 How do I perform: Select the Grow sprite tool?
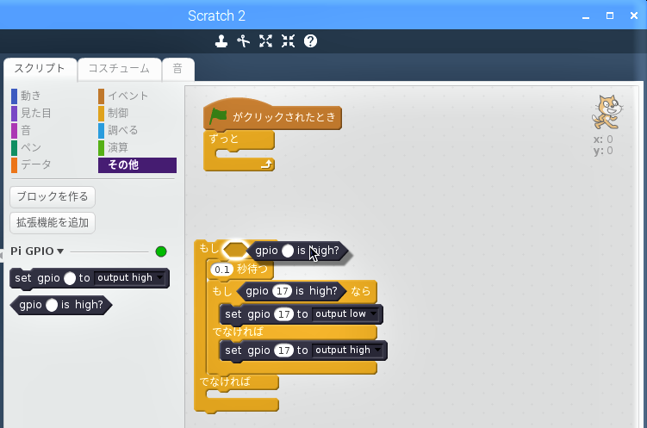265,41
